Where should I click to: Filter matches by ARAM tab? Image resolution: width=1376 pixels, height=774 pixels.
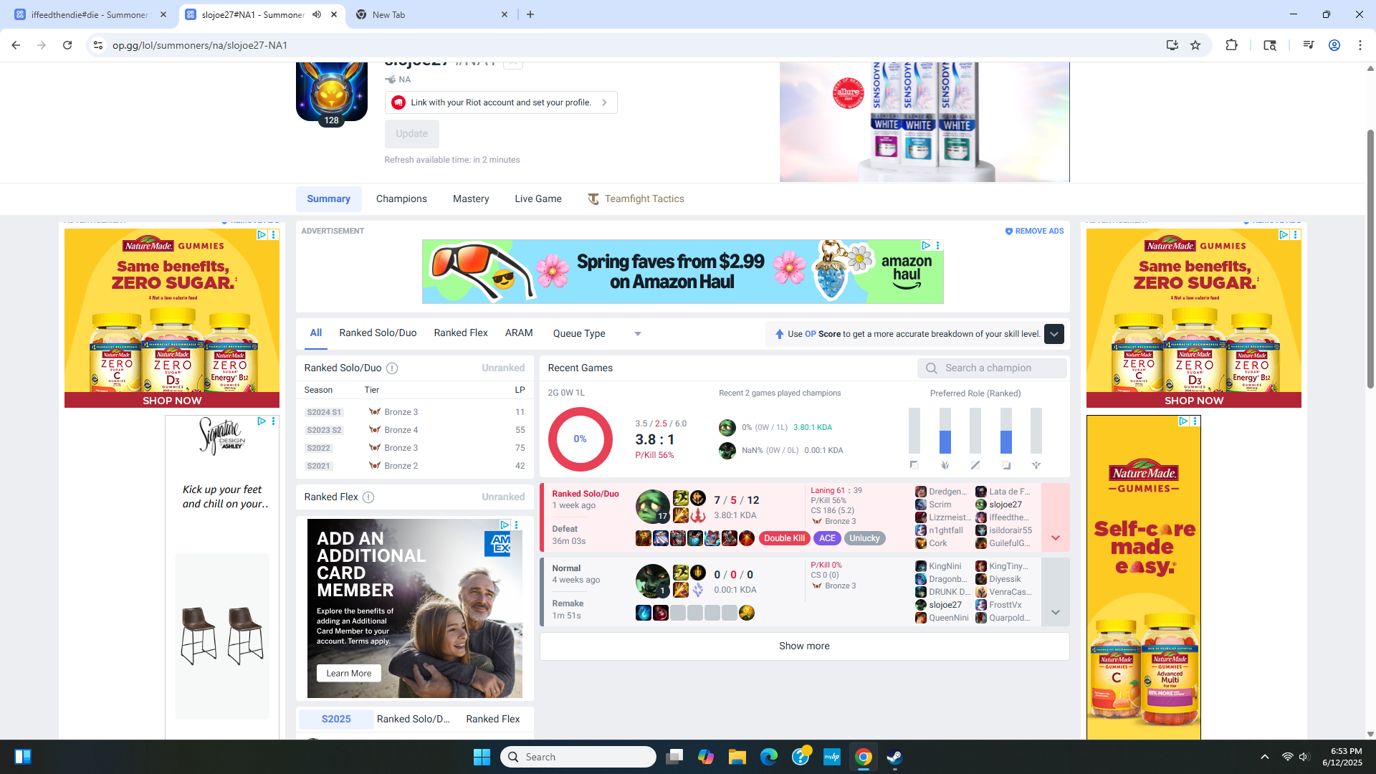coord(519,333)
